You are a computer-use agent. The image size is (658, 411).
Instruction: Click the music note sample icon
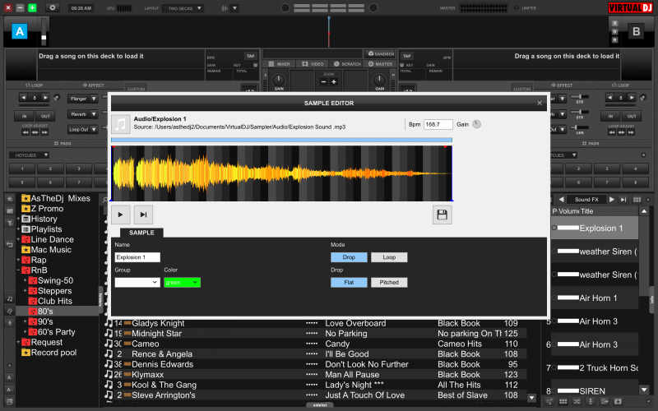120,124
